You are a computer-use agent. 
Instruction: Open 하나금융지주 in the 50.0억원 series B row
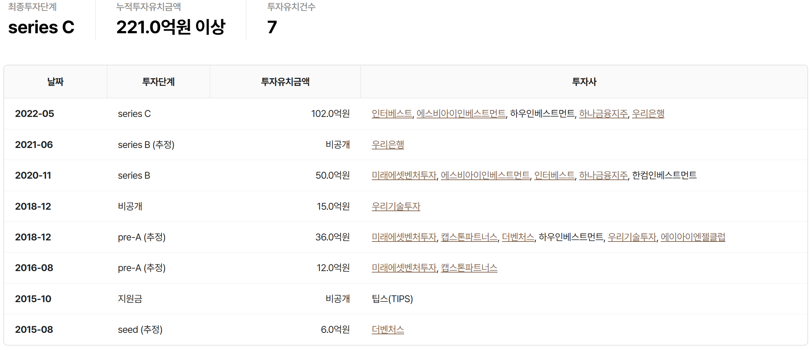pos(603,175)
